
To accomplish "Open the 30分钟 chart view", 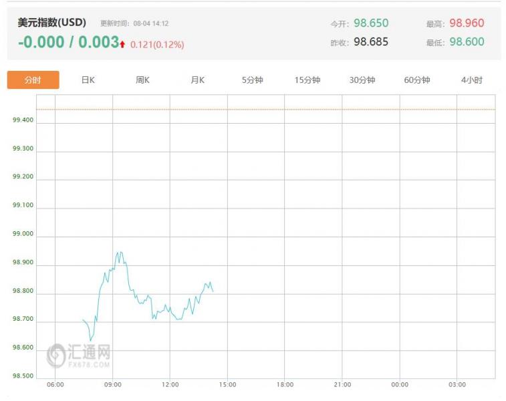I will pyautogui.click(x=362, y=80).
